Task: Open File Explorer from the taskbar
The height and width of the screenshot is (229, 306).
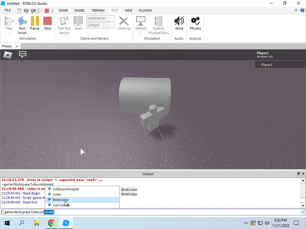Action: point(36,223)
